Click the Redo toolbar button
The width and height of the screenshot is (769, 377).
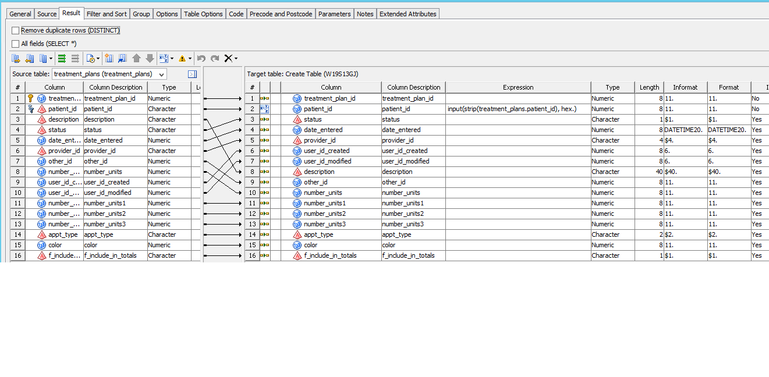214,58
